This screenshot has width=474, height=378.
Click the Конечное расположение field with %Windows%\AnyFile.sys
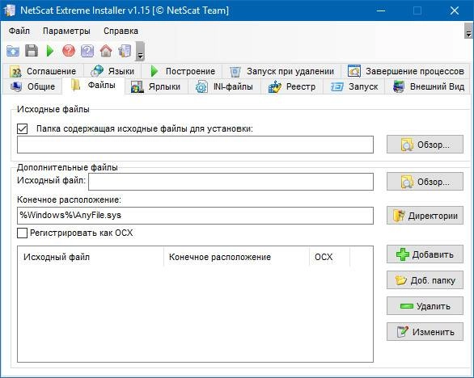coord(195,216)
